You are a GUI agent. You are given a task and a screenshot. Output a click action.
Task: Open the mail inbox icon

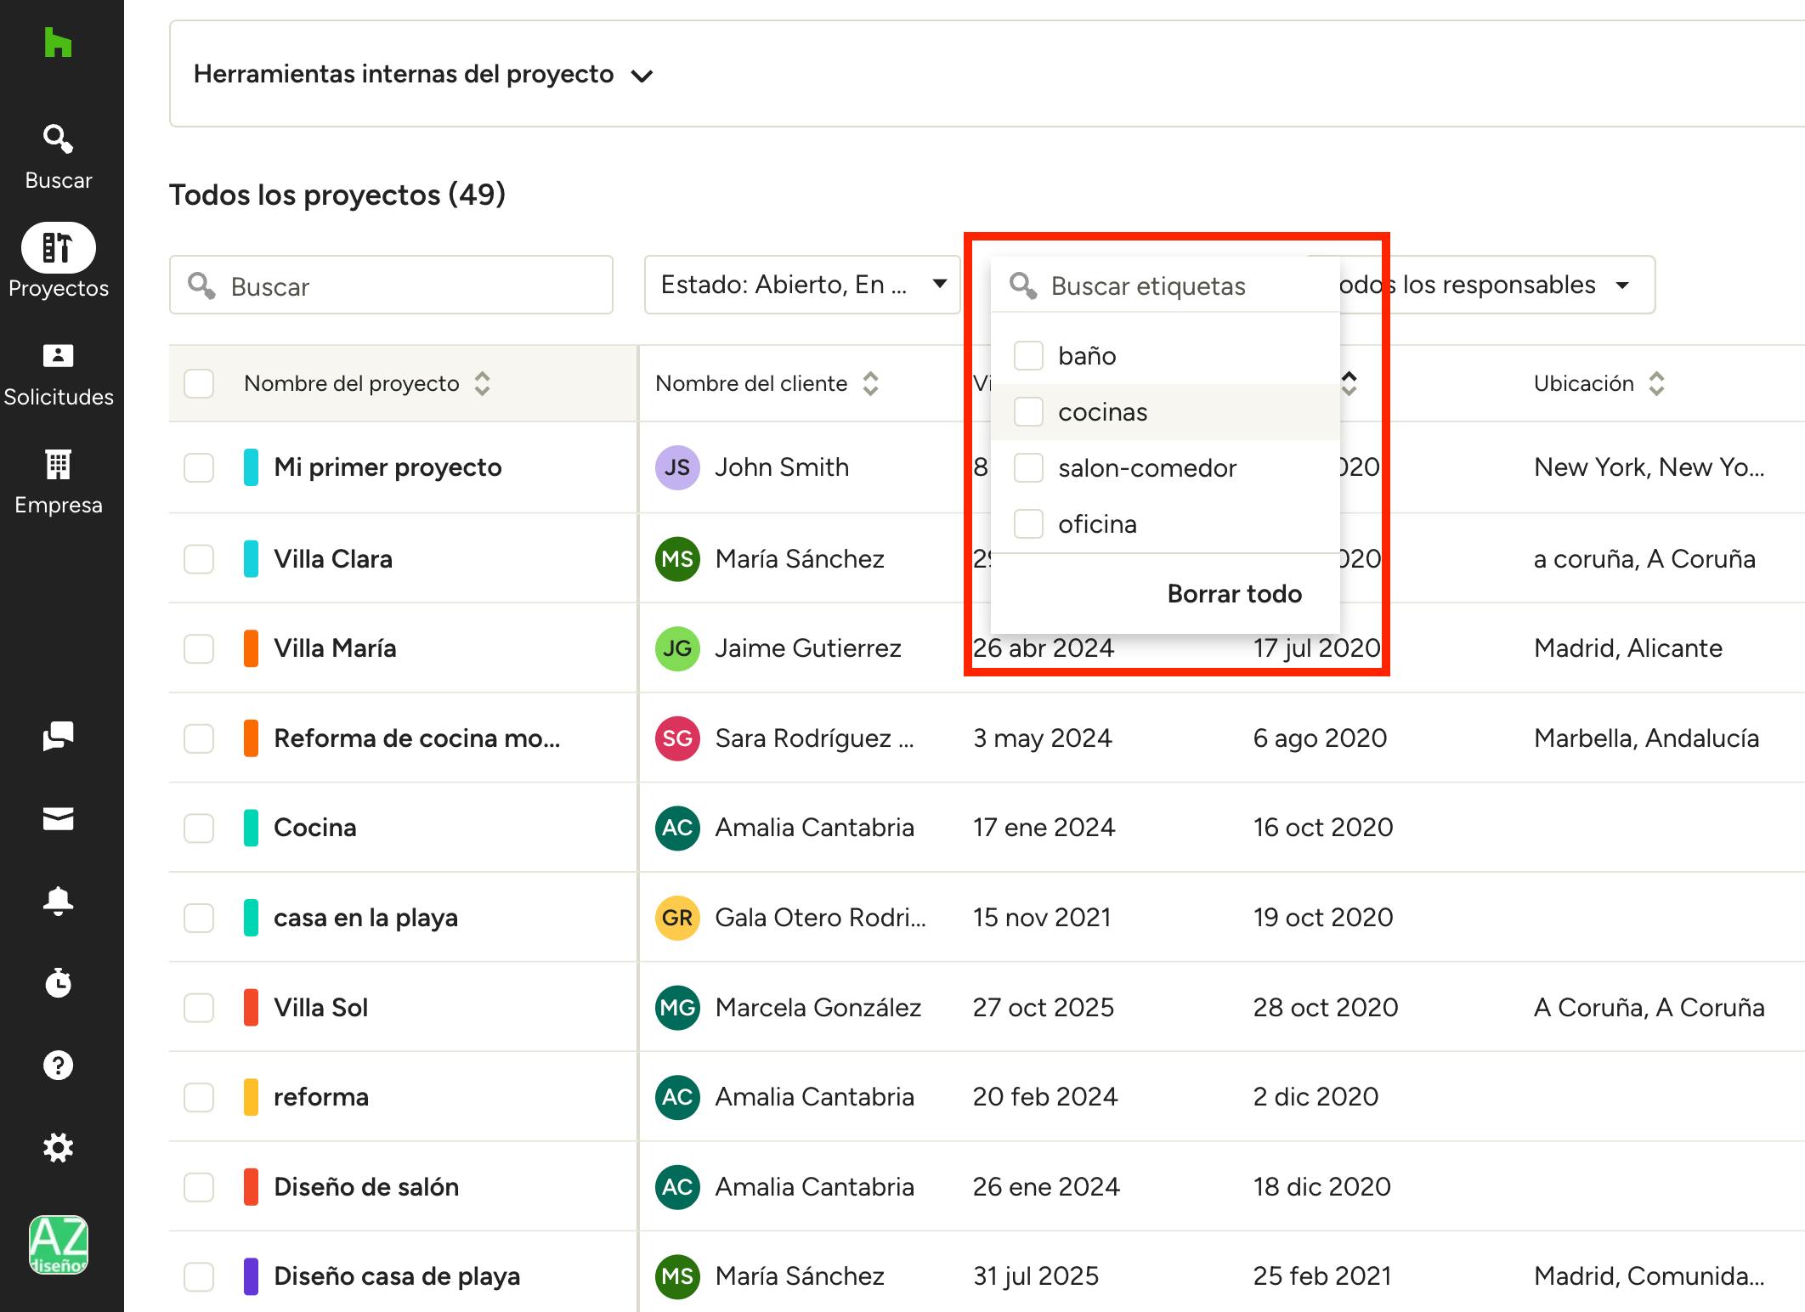coord(58,818)
